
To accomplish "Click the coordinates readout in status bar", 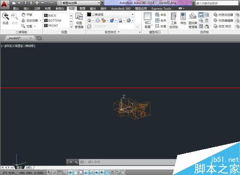I will [23, 173].
